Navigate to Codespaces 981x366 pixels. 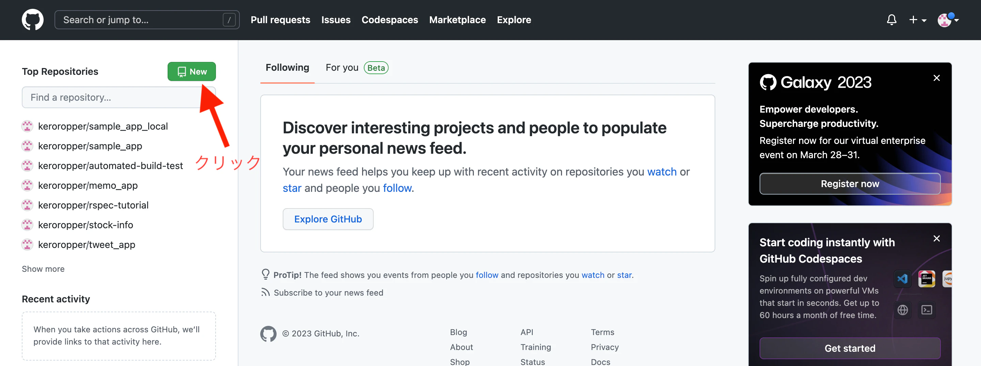pos(390,20)
